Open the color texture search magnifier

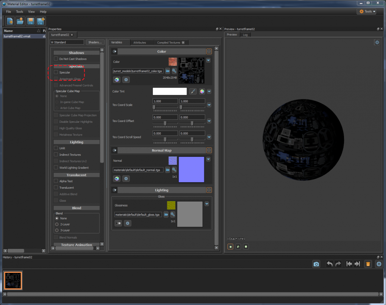pos(173,70)
